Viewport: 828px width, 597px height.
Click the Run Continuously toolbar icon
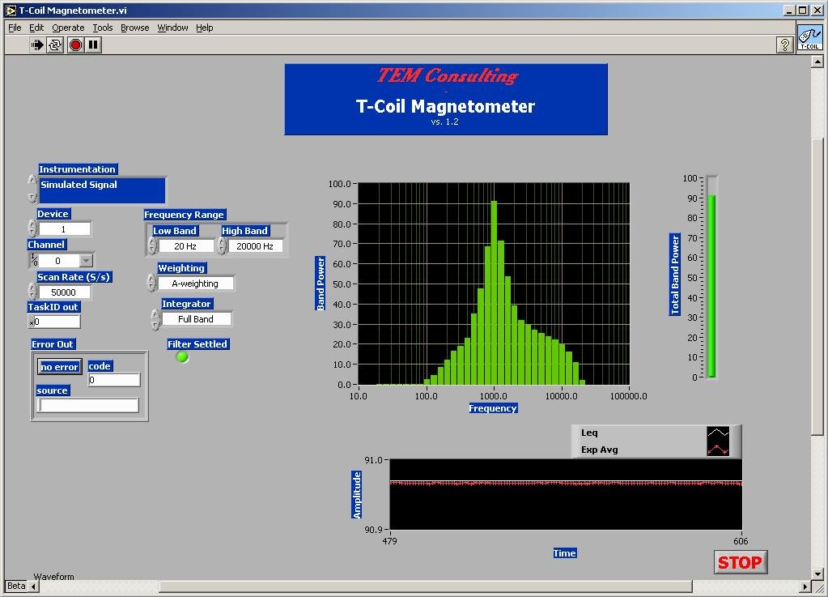(55, 45)
